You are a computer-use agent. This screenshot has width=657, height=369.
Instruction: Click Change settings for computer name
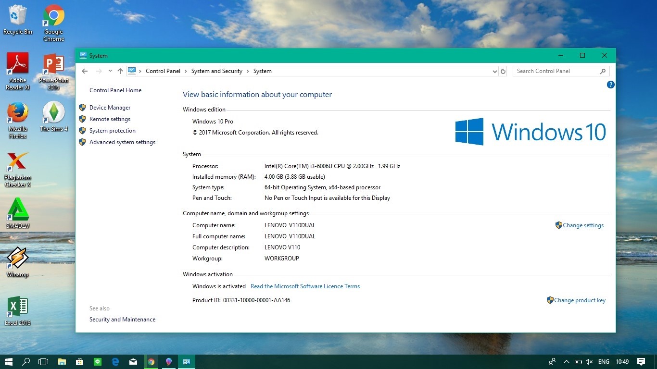[x=583, y=225]
